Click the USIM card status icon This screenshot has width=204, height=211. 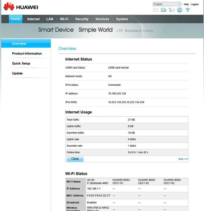point(163,10)
